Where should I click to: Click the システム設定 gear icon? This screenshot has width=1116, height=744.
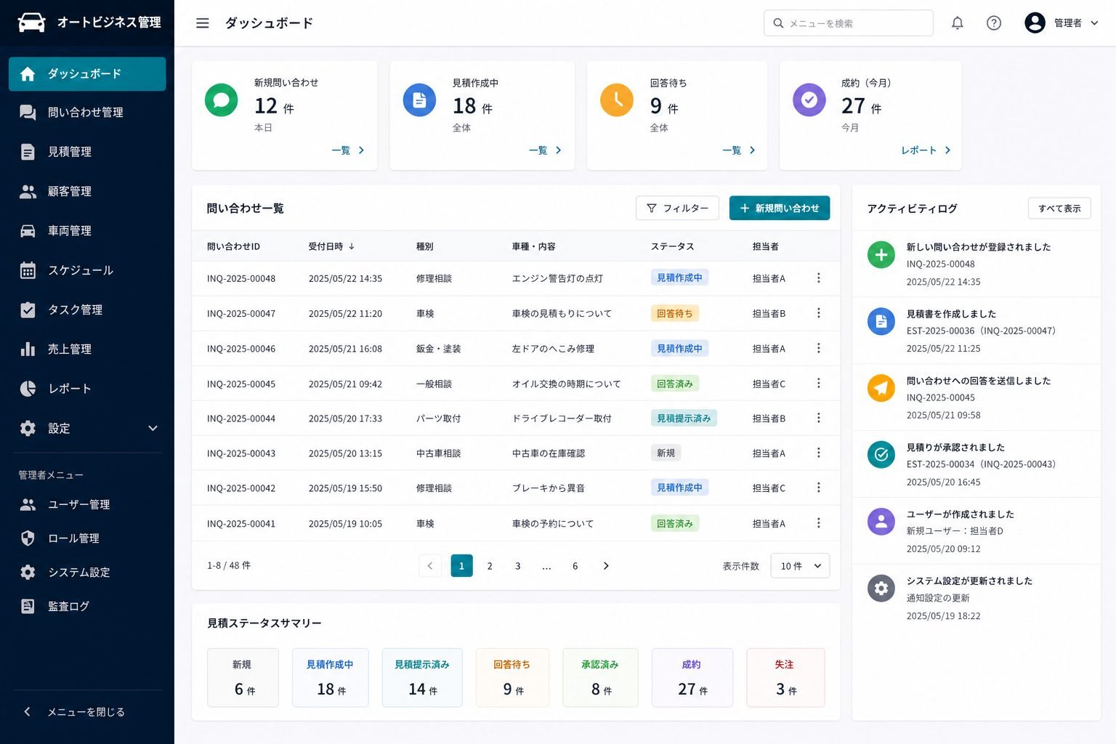(x=28, y=573)
